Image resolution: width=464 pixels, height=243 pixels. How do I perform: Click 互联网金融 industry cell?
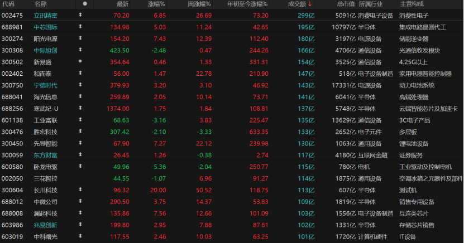tap(372, 155)
